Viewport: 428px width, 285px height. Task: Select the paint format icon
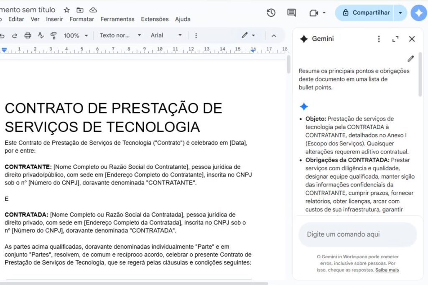tap(53, 35)
